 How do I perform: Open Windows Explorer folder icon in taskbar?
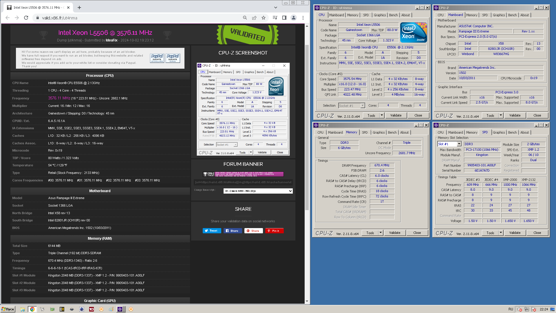tap(22, 309)
